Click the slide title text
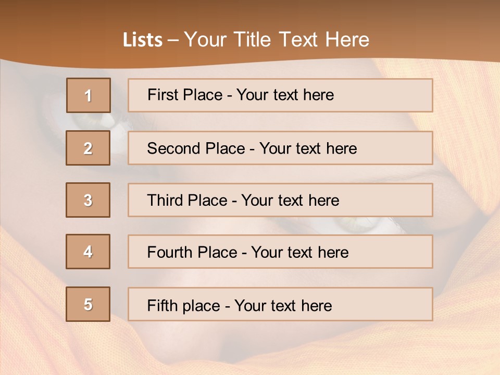 click(246, 40)
